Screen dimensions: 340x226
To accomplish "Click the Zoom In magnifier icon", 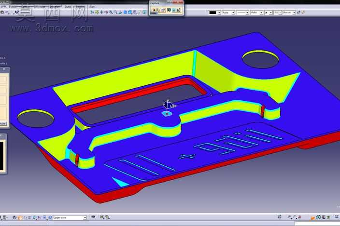I will pos(111,13).
